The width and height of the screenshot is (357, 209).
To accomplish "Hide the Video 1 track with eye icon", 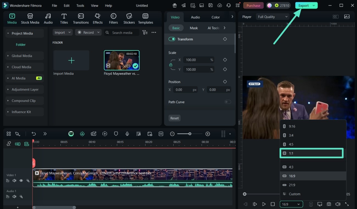I will [21, 181].
